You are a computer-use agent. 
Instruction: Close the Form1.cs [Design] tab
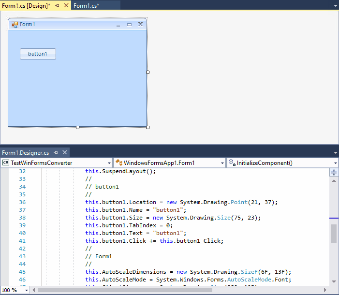click(66, 5)
